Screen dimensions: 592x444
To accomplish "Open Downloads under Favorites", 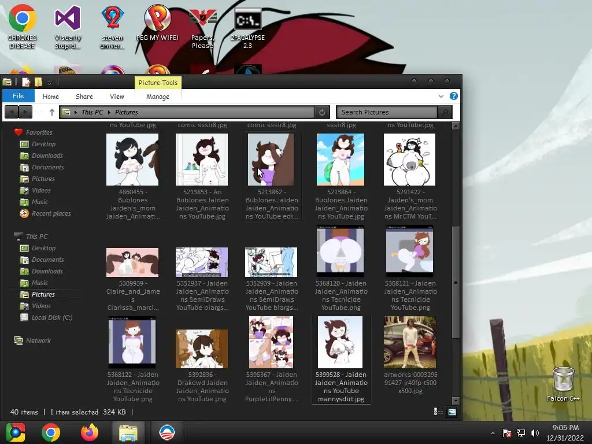I will click(47, 156).
